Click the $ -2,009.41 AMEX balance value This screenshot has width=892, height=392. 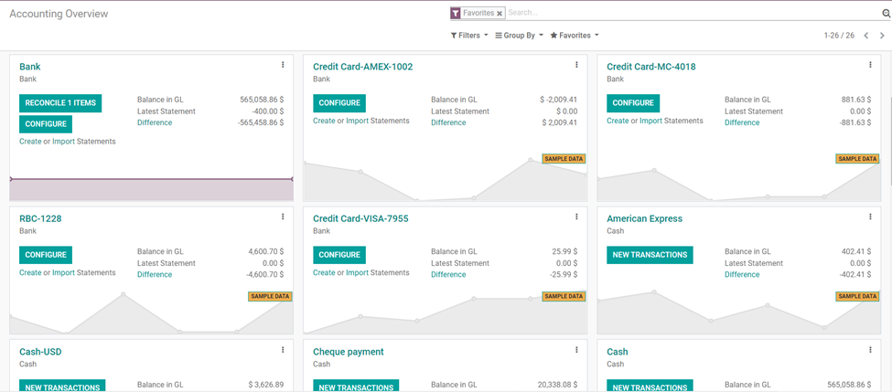pyautogui.click(x=559, y=100)
